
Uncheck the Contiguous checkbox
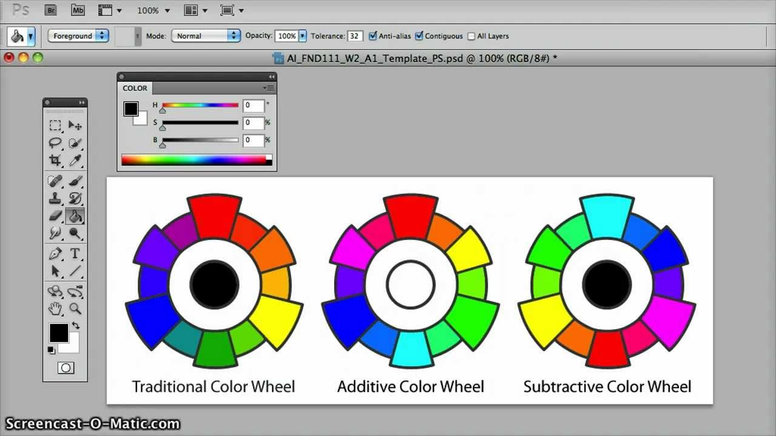coord(419,36)
